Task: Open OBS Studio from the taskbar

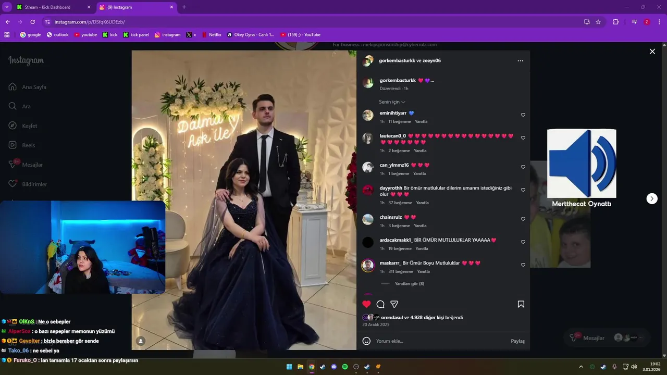Action: tap(356, 367)
